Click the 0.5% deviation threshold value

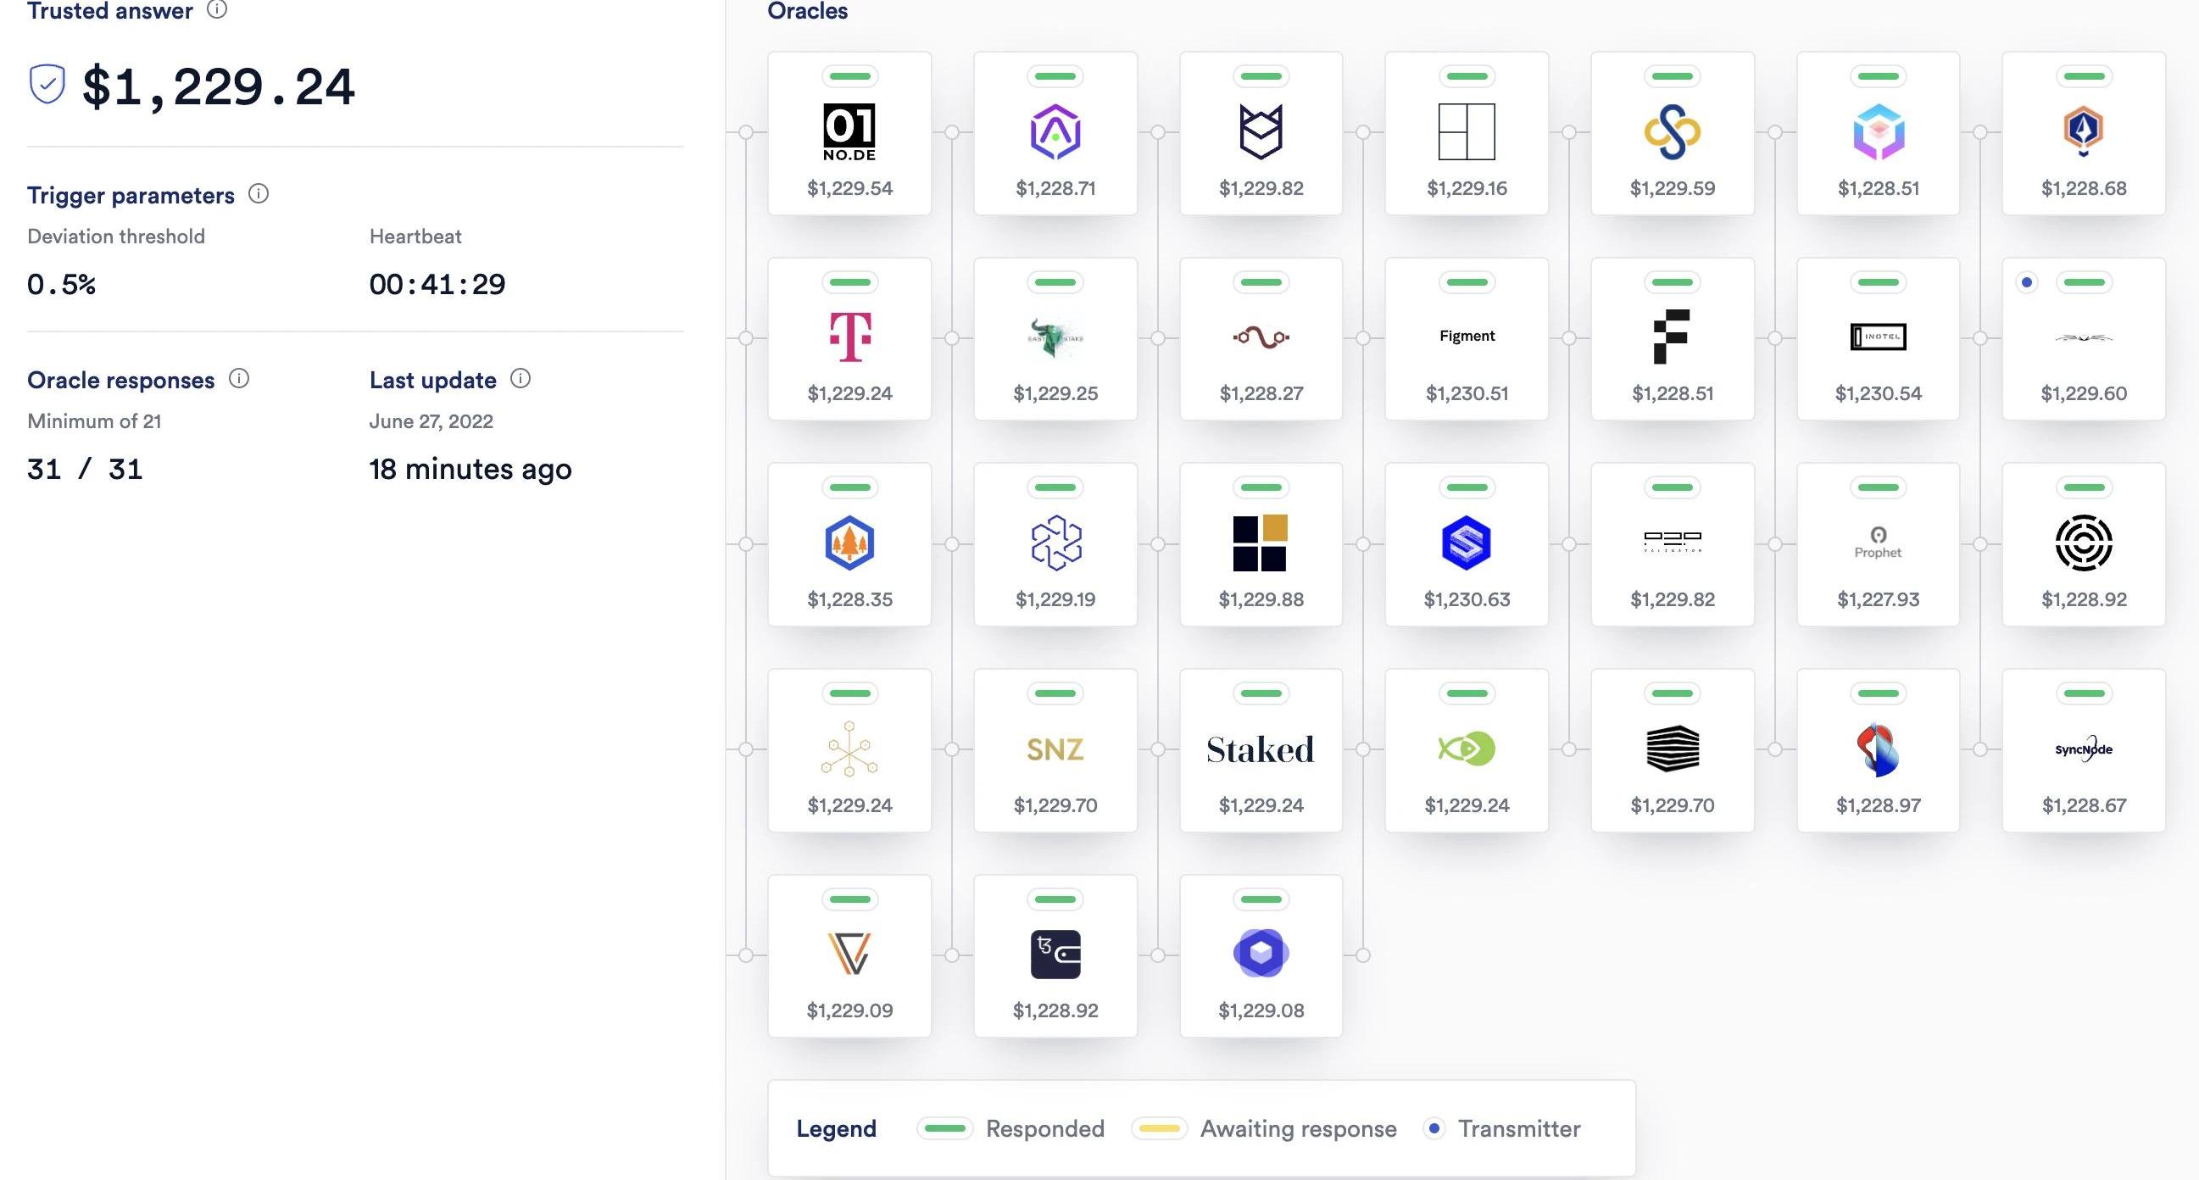pyautogui.click(x=62, y=284)
